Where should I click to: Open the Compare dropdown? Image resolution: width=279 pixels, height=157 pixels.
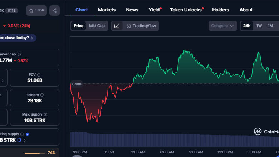pos(222,26)
